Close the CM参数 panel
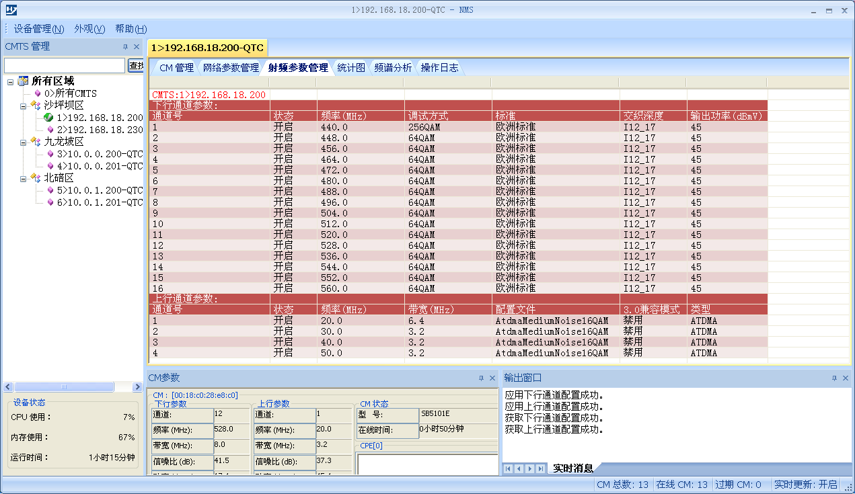 (x=492, y=378)
